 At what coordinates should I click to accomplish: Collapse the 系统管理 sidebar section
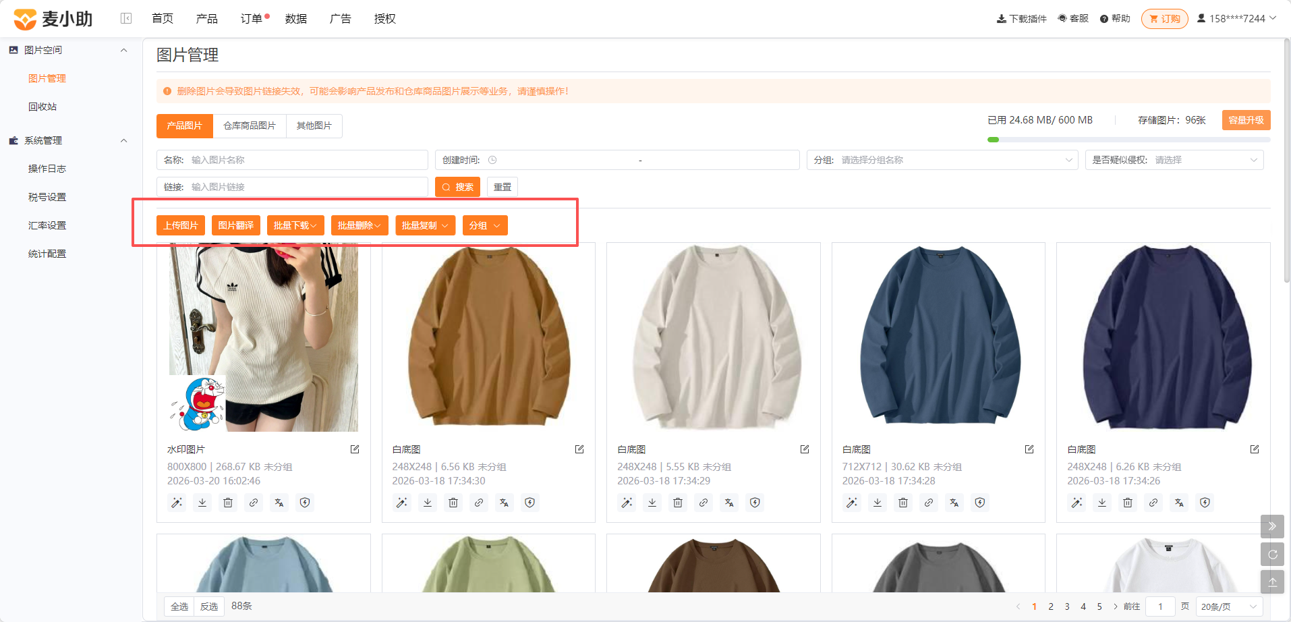(x=123, y=140)
